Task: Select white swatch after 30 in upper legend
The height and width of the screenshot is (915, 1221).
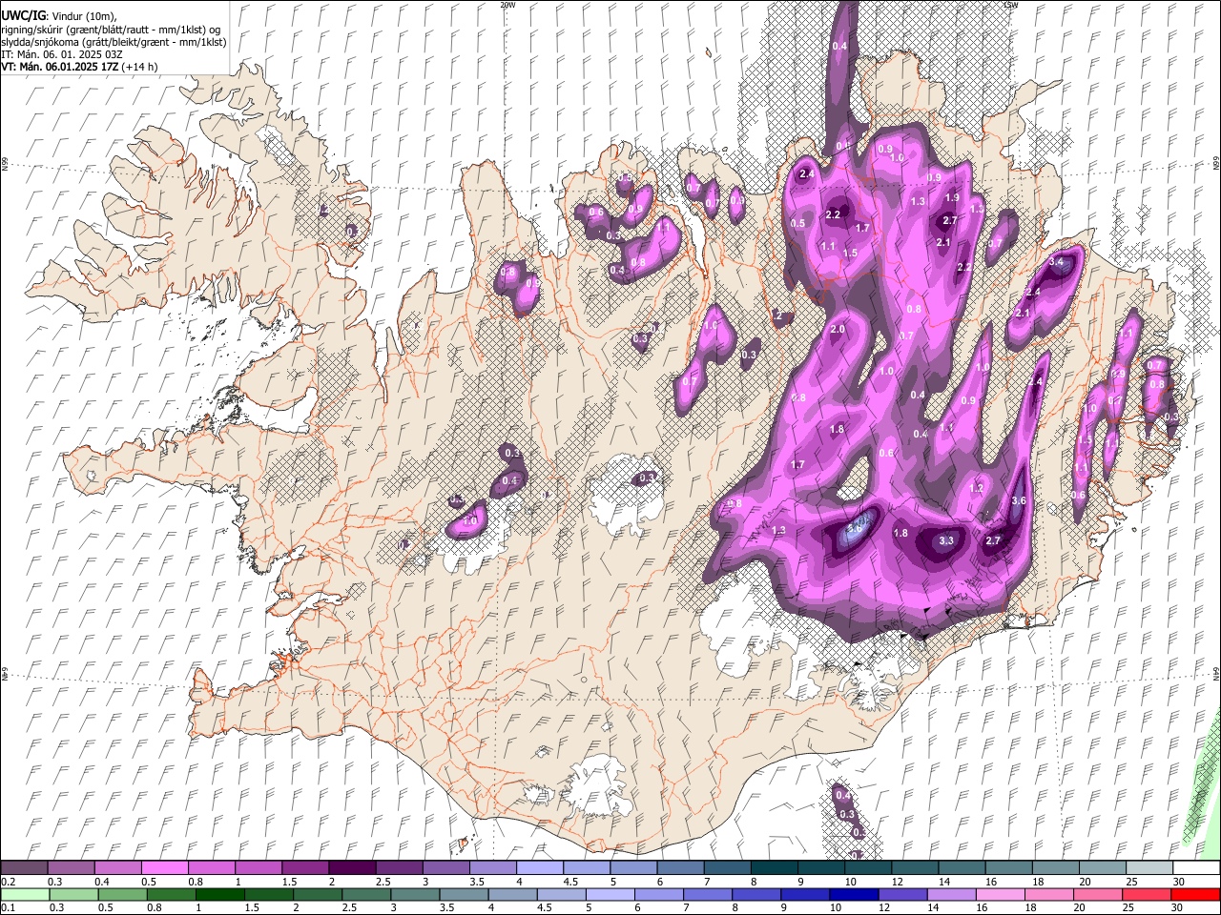Action: coord(1196,868)
